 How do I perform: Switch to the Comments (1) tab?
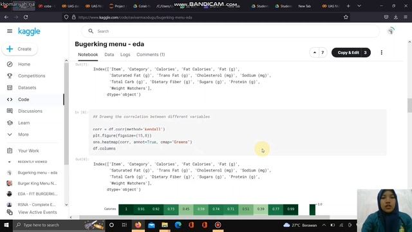click(x=151, y=55)
